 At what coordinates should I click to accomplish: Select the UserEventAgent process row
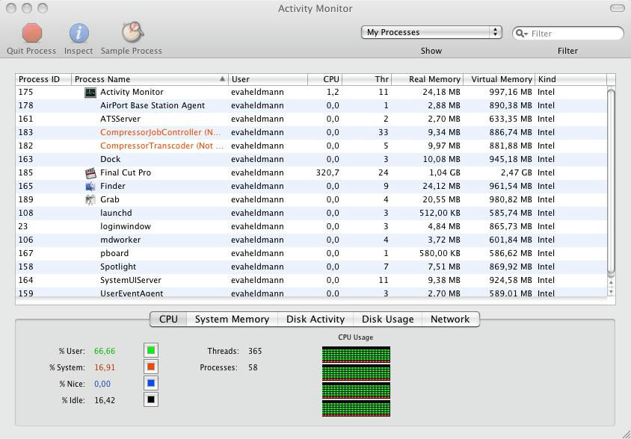point(311,293)
